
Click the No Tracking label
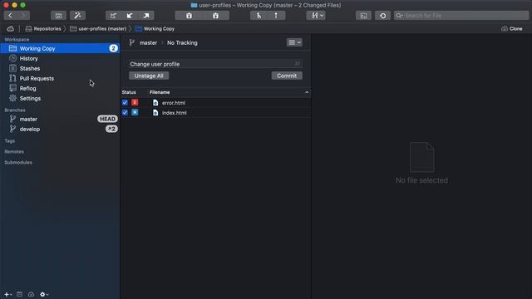[182, 42]
